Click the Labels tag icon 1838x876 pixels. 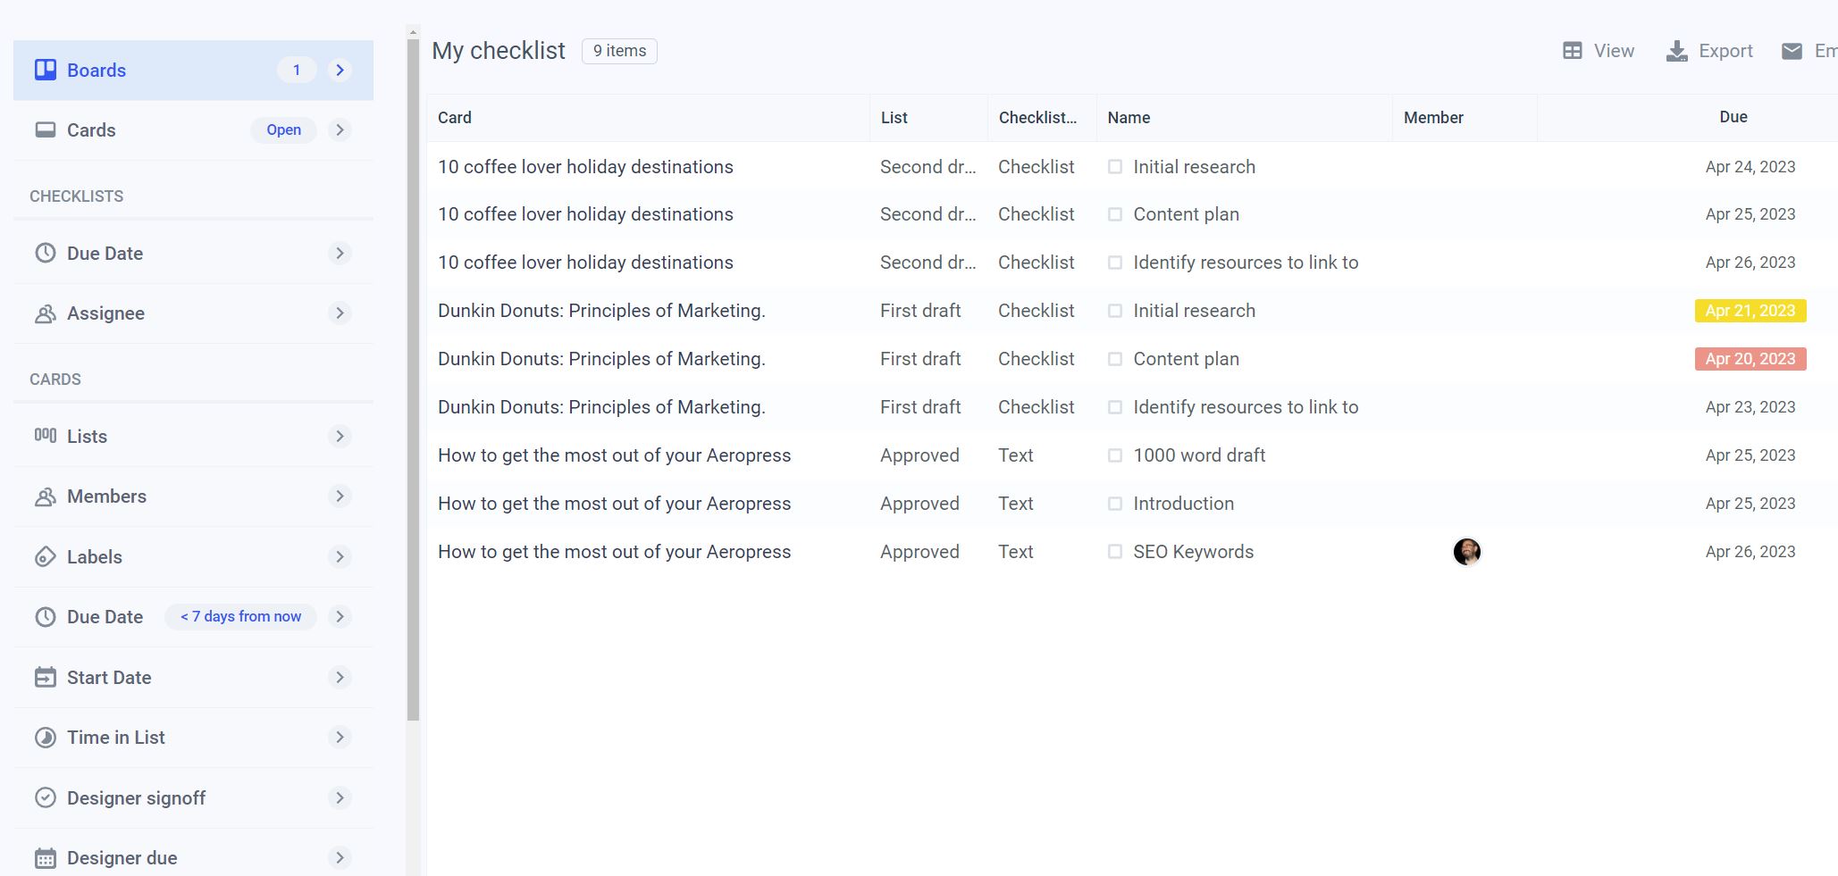pos(46,557)
